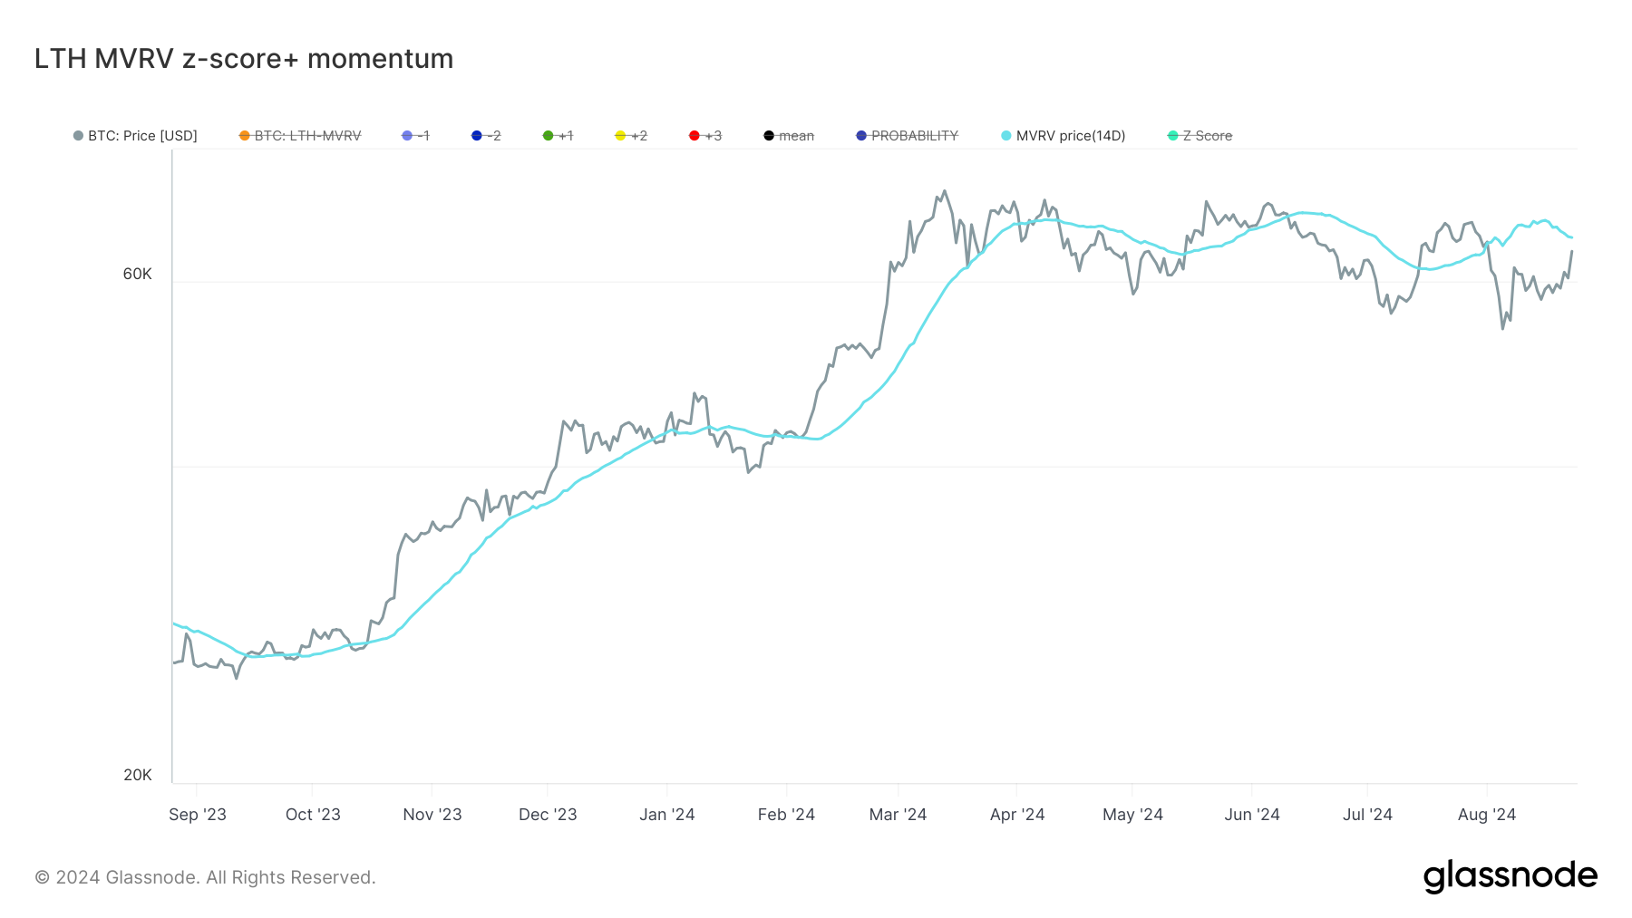Viewport: 1632px width, 918px height.
Task: Click the Nov '23 x-axis label
Action: pyautogui.click(x=432, y=815)
